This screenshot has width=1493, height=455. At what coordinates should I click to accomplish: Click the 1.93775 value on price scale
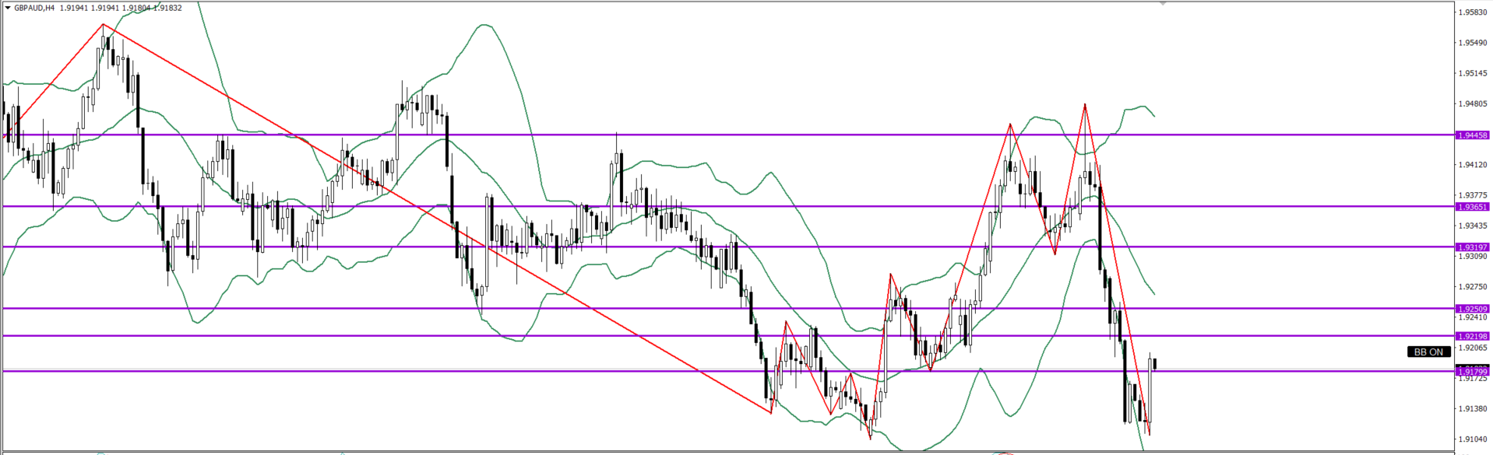[x=1473, y=195]
